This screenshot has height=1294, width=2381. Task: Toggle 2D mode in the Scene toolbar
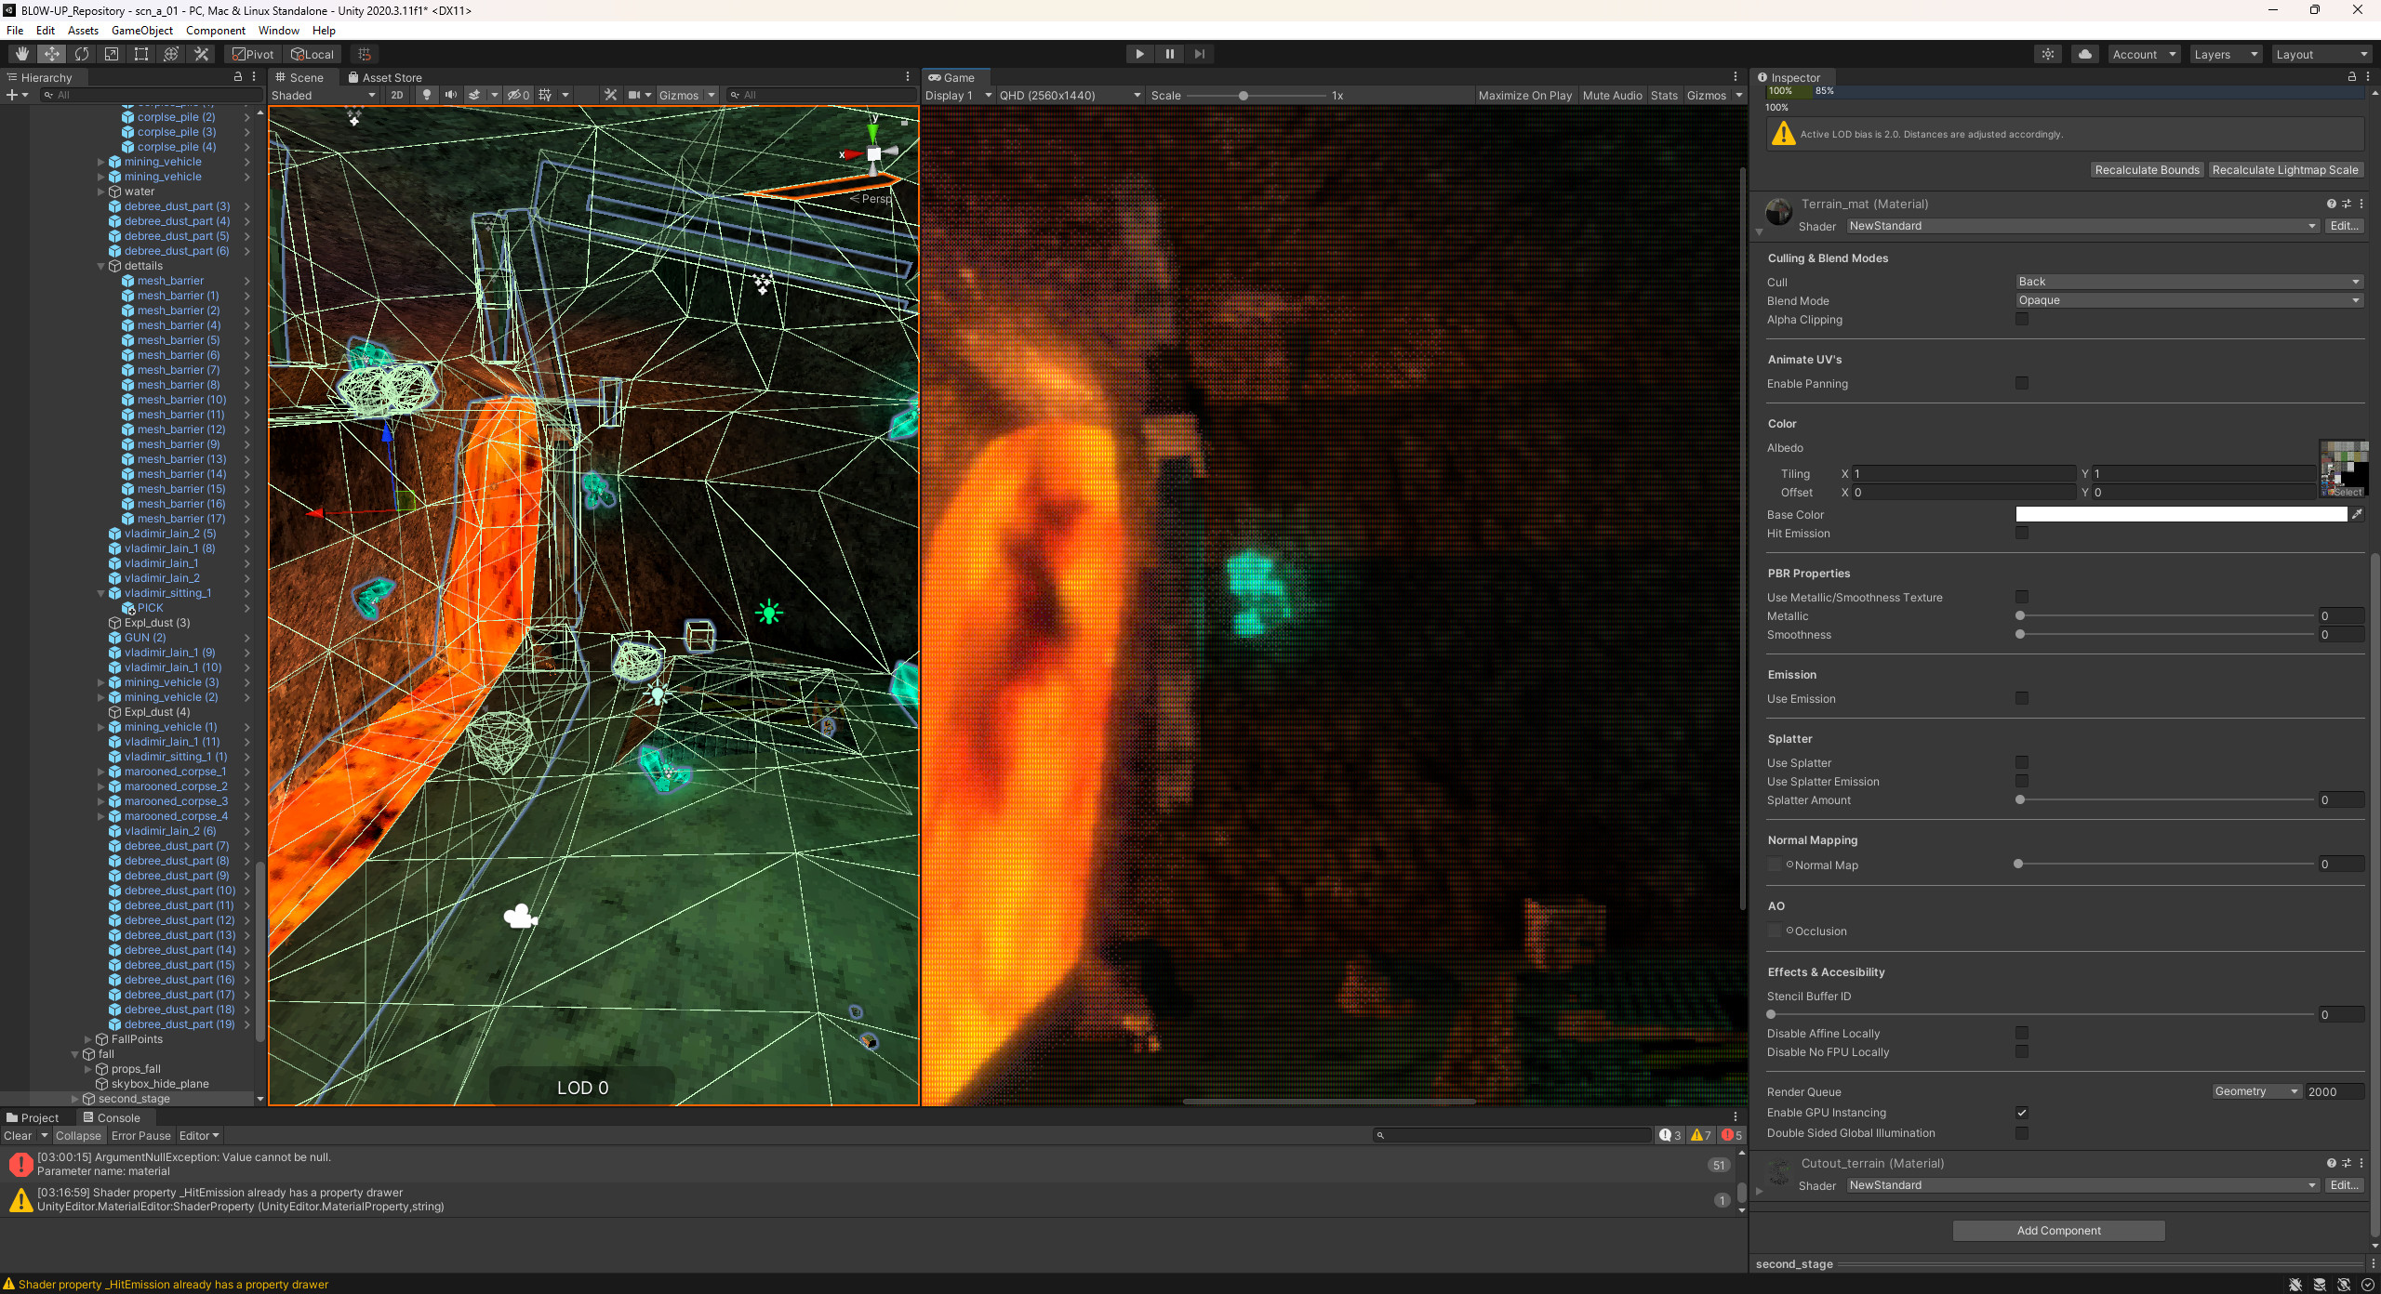(396, 95)
